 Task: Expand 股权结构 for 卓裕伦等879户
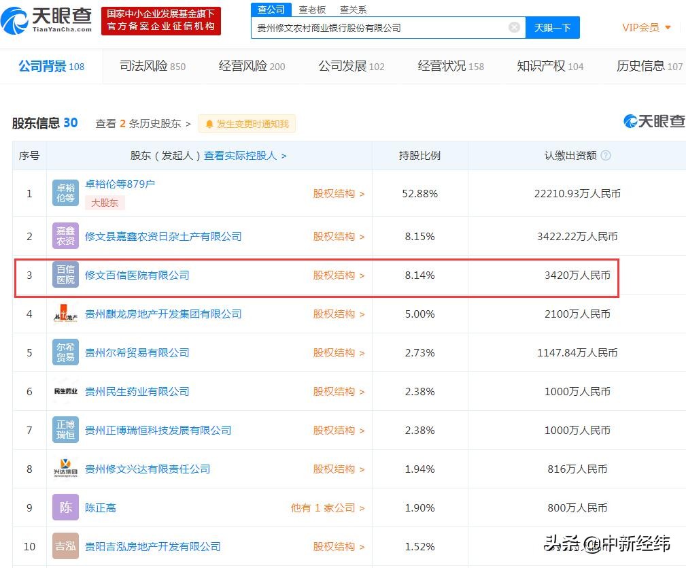(x=339, y=193)
